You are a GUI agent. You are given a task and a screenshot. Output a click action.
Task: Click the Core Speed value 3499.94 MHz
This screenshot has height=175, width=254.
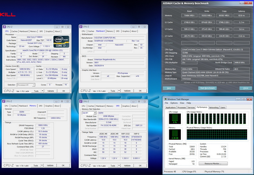(25, 69)
